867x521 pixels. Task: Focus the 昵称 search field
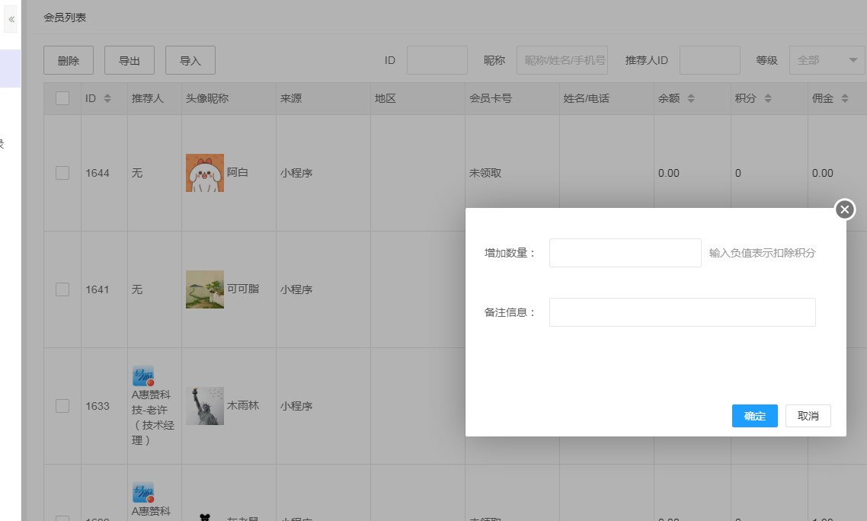pyautogui.click(x=562, y=60)
